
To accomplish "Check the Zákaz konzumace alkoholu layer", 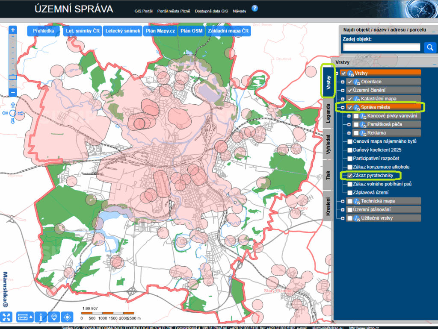I will pyautogui.click(x=350, y=167).
